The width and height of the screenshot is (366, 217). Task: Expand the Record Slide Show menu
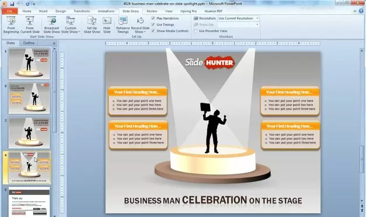[x=140, y=25]
